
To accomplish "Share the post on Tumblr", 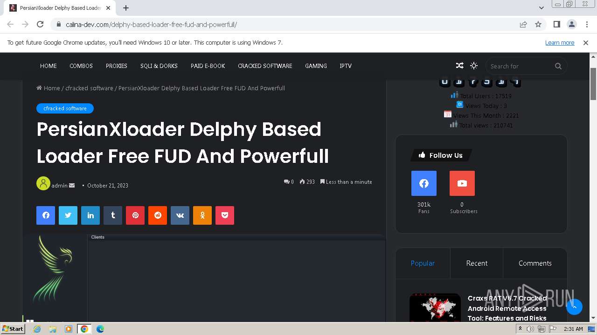I will pos(113,215).
